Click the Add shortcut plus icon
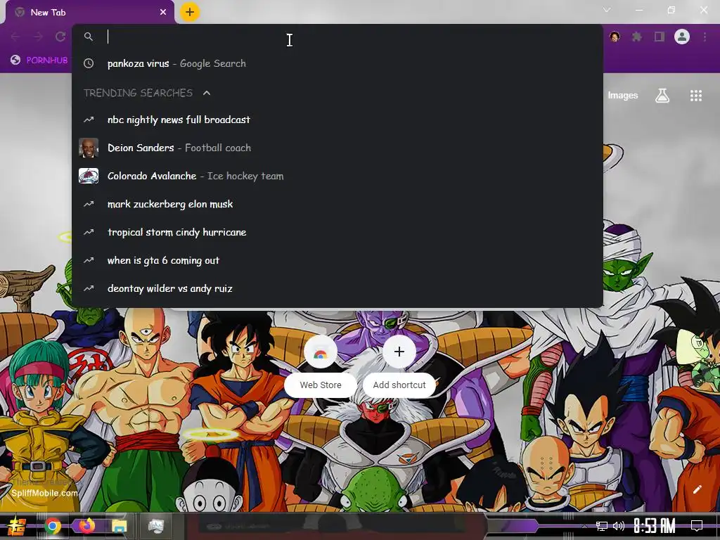The width and height of the screenshot is (720, 540). pos(399,352)
